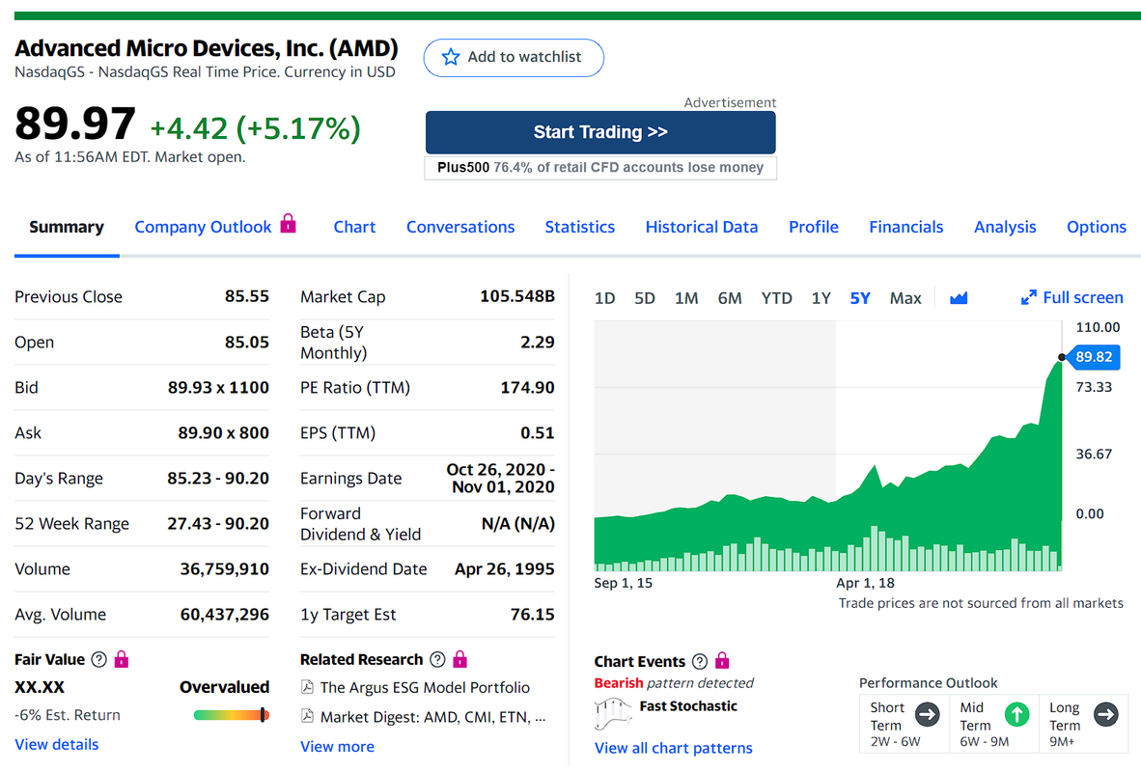
Task: Click the Previous Close value 85.55
Action: coord(247,296)
